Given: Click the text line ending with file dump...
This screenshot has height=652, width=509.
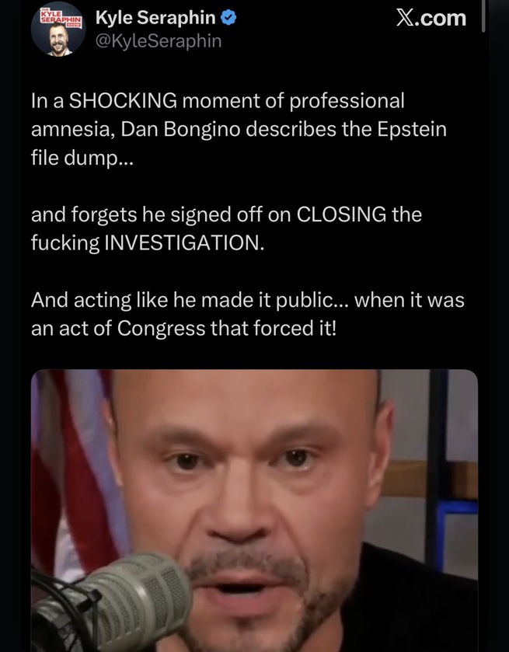Looking at the screenshot, I should pyautogui.click(x=82, y=158).
